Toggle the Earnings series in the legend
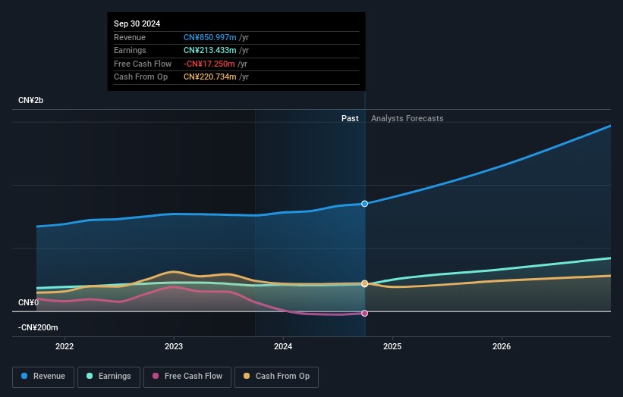This screenshot has width=623, height=397. pyautogui.click(x=109, y=377)
